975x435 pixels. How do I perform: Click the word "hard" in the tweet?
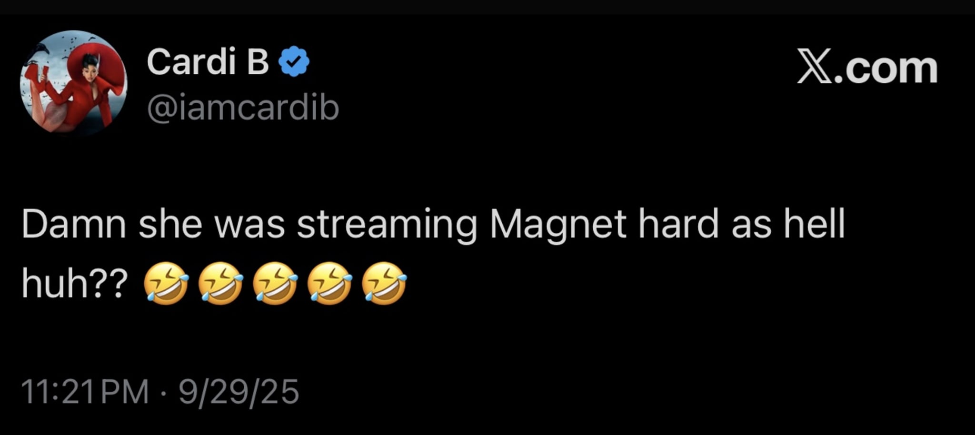(x=678, y=225)
